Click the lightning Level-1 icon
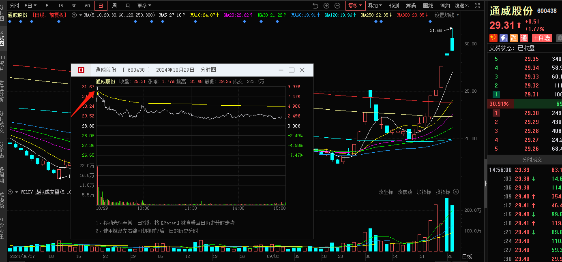 [x=504, y=38]
